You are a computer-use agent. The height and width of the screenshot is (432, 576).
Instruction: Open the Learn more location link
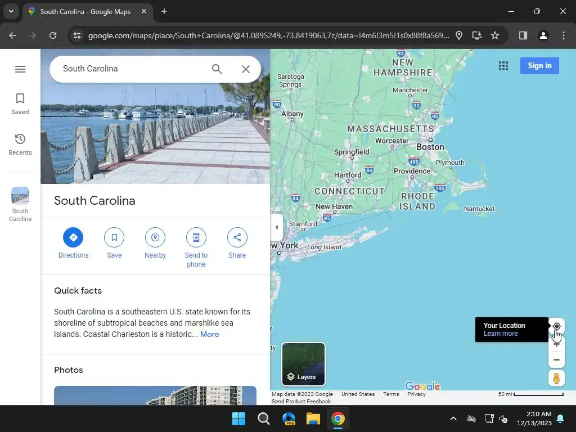(x=500, y=334)
